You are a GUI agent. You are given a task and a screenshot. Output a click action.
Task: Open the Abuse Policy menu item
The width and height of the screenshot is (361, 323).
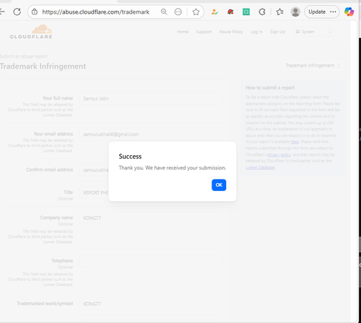tap(231, 32)
